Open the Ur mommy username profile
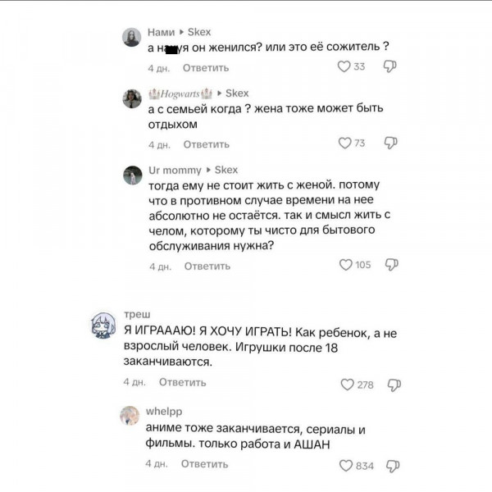Screen dimensions: 492x492 pos(175,170)
